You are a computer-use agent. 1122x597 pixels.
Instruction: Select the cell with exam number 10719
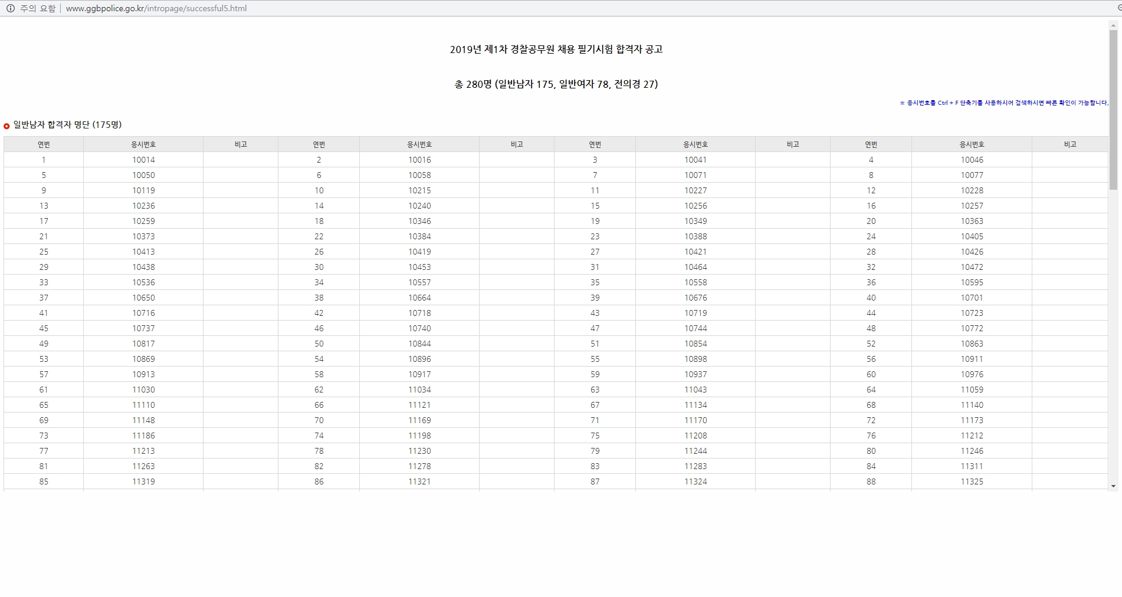point(695,313)
